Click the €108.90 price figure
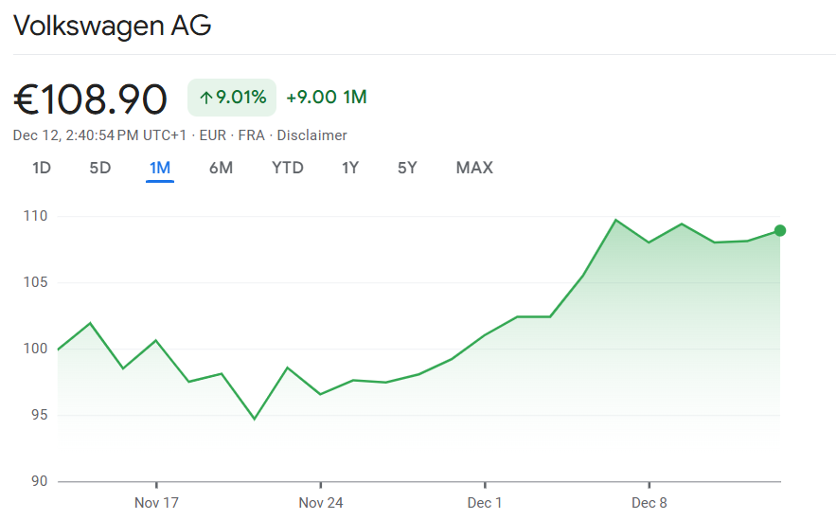836x520 pixels. (x=91, y=99)
